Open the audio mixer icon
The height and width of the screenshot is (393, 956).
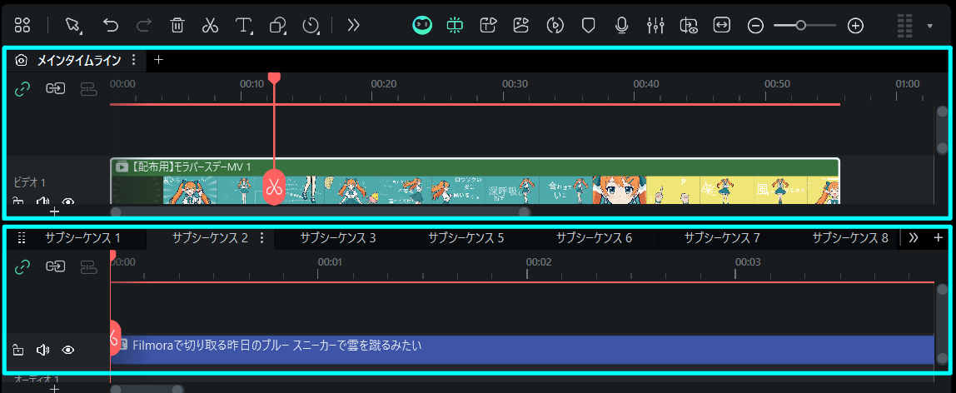pos(655,25)
